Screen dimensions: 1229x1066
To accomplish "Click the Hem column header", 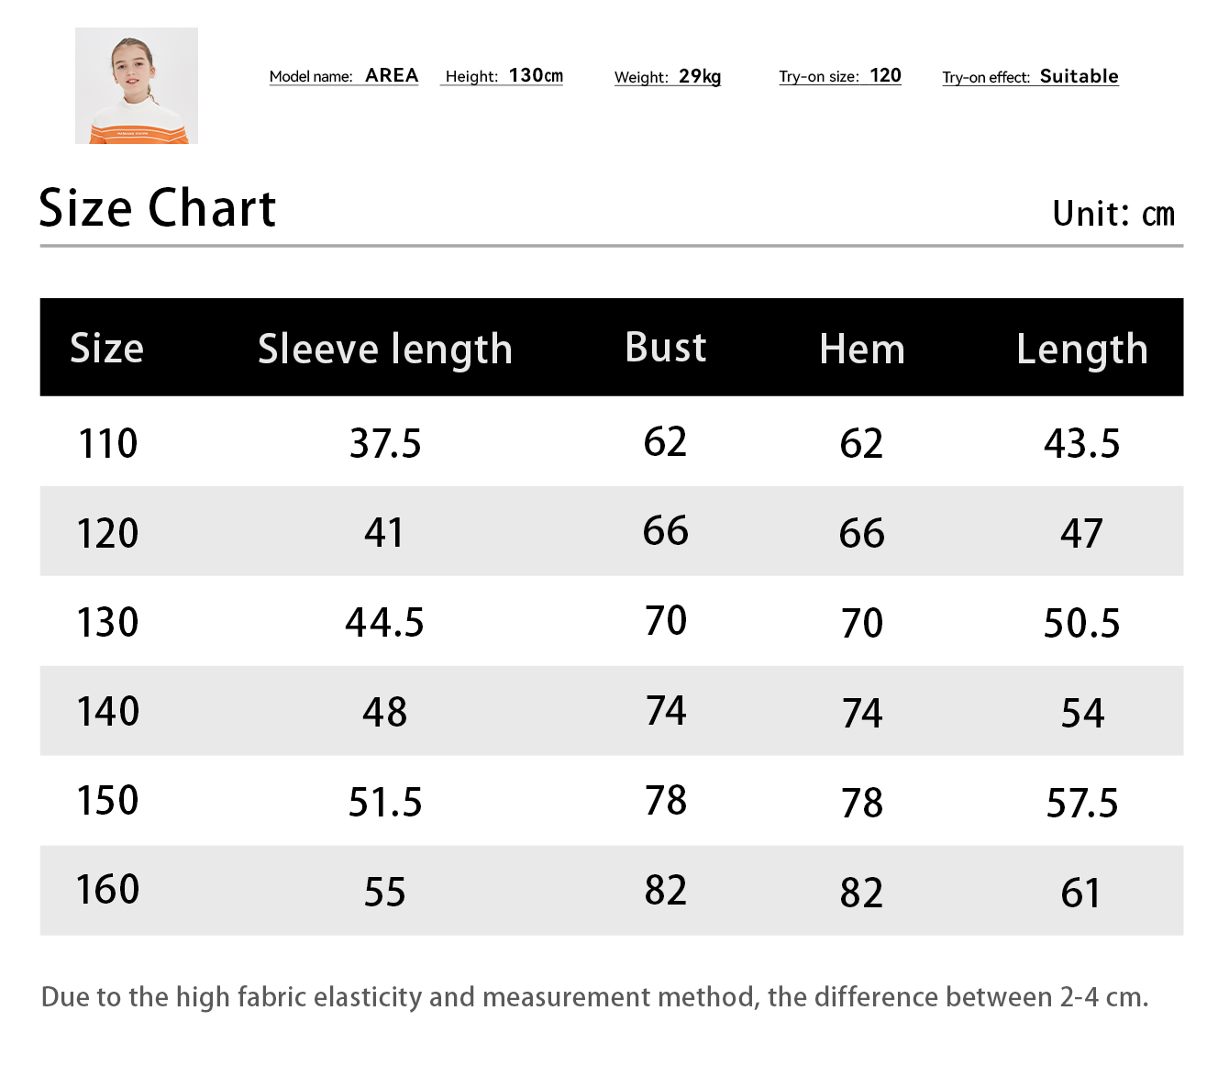I will click(x=862, y=350).
